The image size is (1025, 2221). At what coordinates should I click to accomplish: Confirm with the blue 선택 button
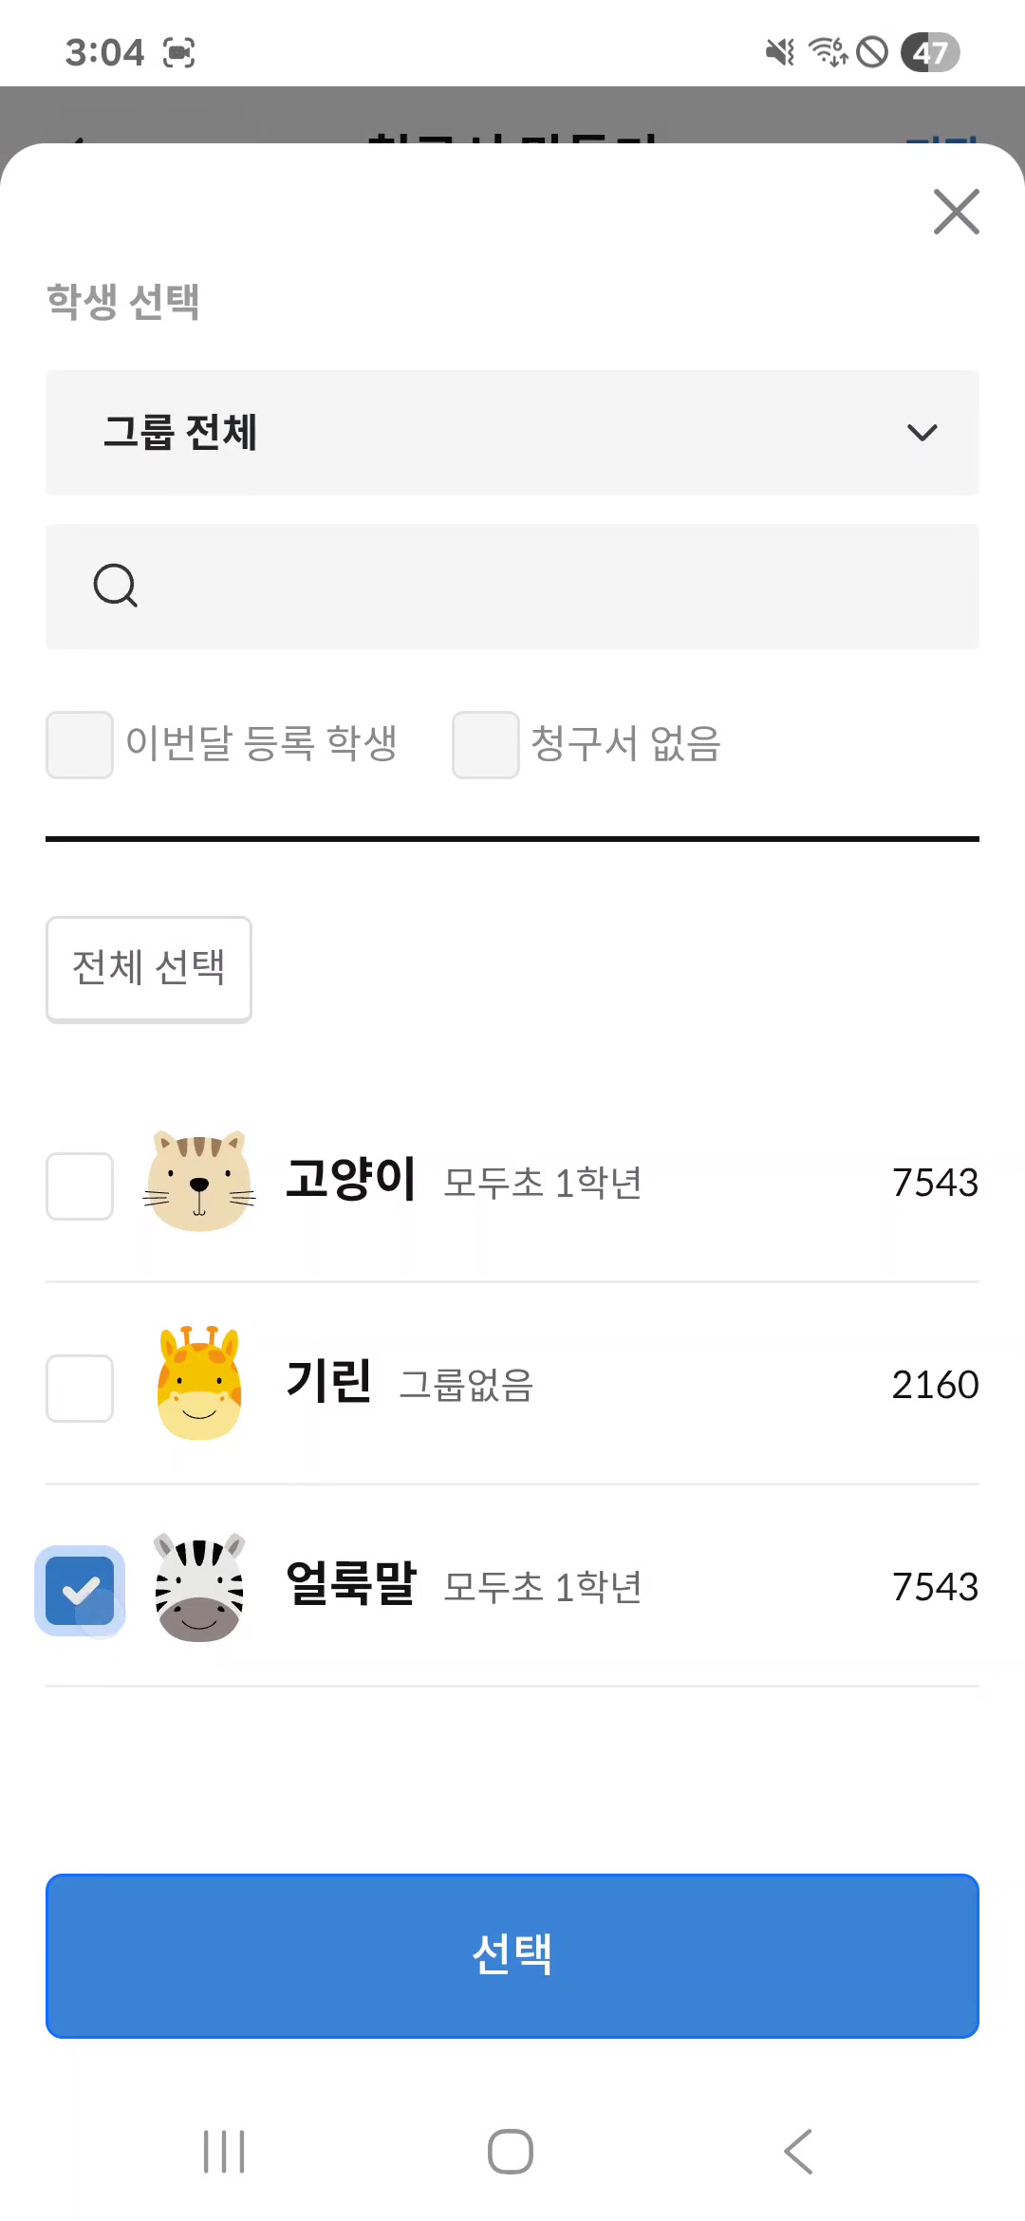tap(512, 1955)
